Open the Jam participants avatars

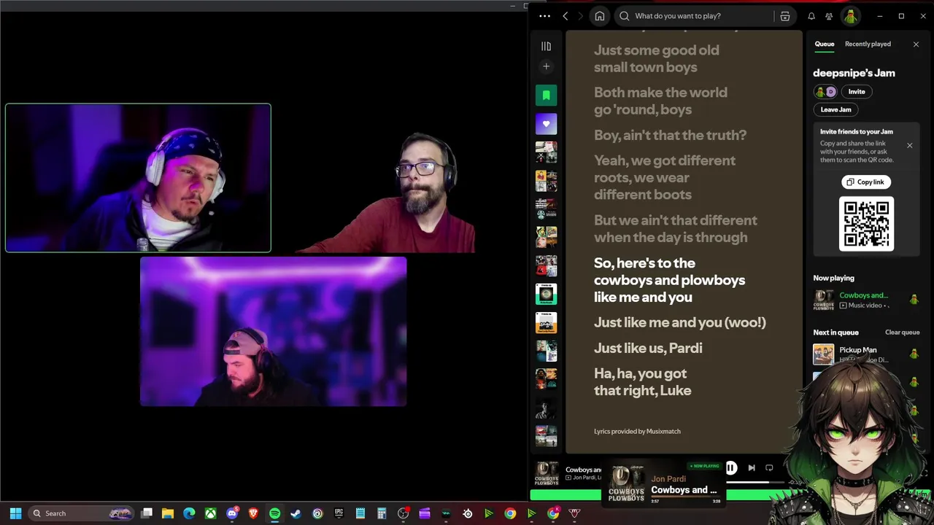(x=825, y=92)
